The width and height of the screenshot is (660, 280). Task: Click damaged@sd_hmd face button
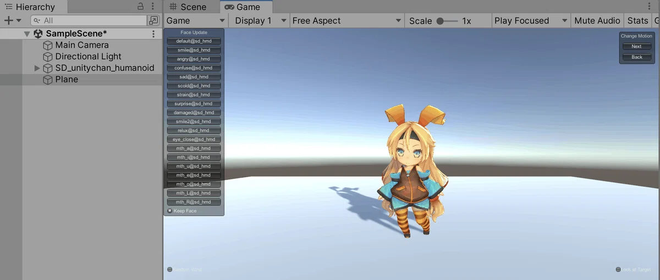(x=194, y=113)
